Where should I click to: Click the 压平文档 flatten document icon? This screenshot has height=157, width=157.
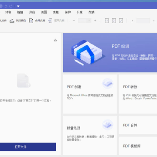click(50, 21)
